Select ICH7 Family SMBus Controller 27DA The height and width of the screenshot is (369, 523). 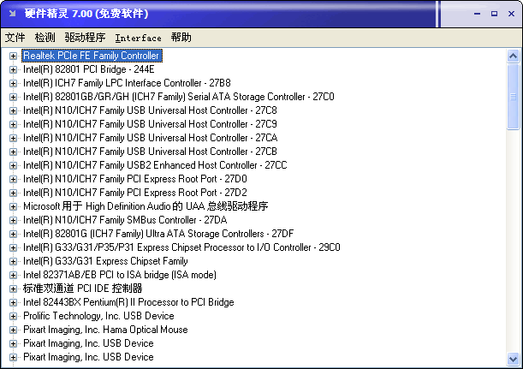point(124,220)
